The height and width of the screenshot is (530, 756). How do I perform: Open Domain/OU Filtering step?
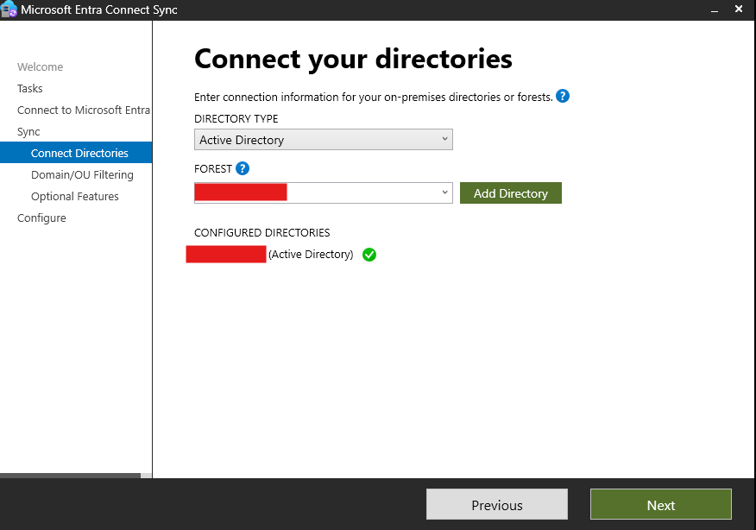82,175
